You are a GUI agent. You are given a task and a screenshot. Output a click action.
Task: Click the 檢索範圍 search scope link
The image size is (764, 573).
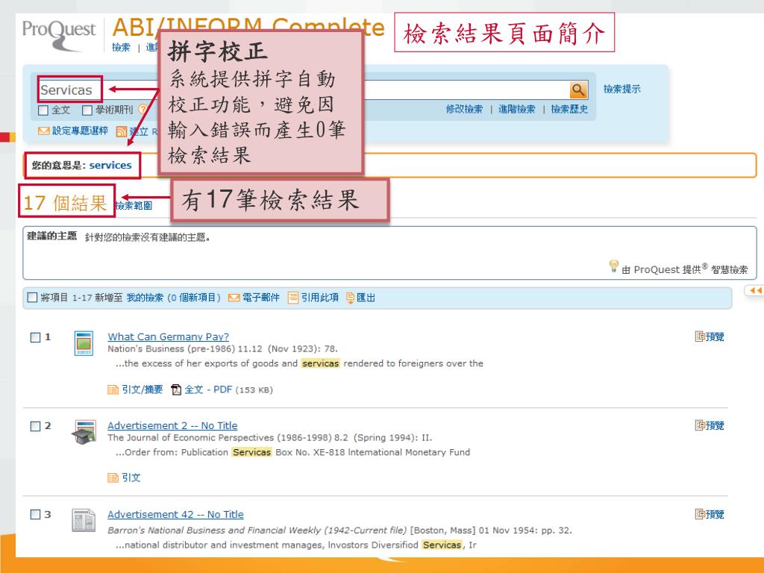(134, 206)
